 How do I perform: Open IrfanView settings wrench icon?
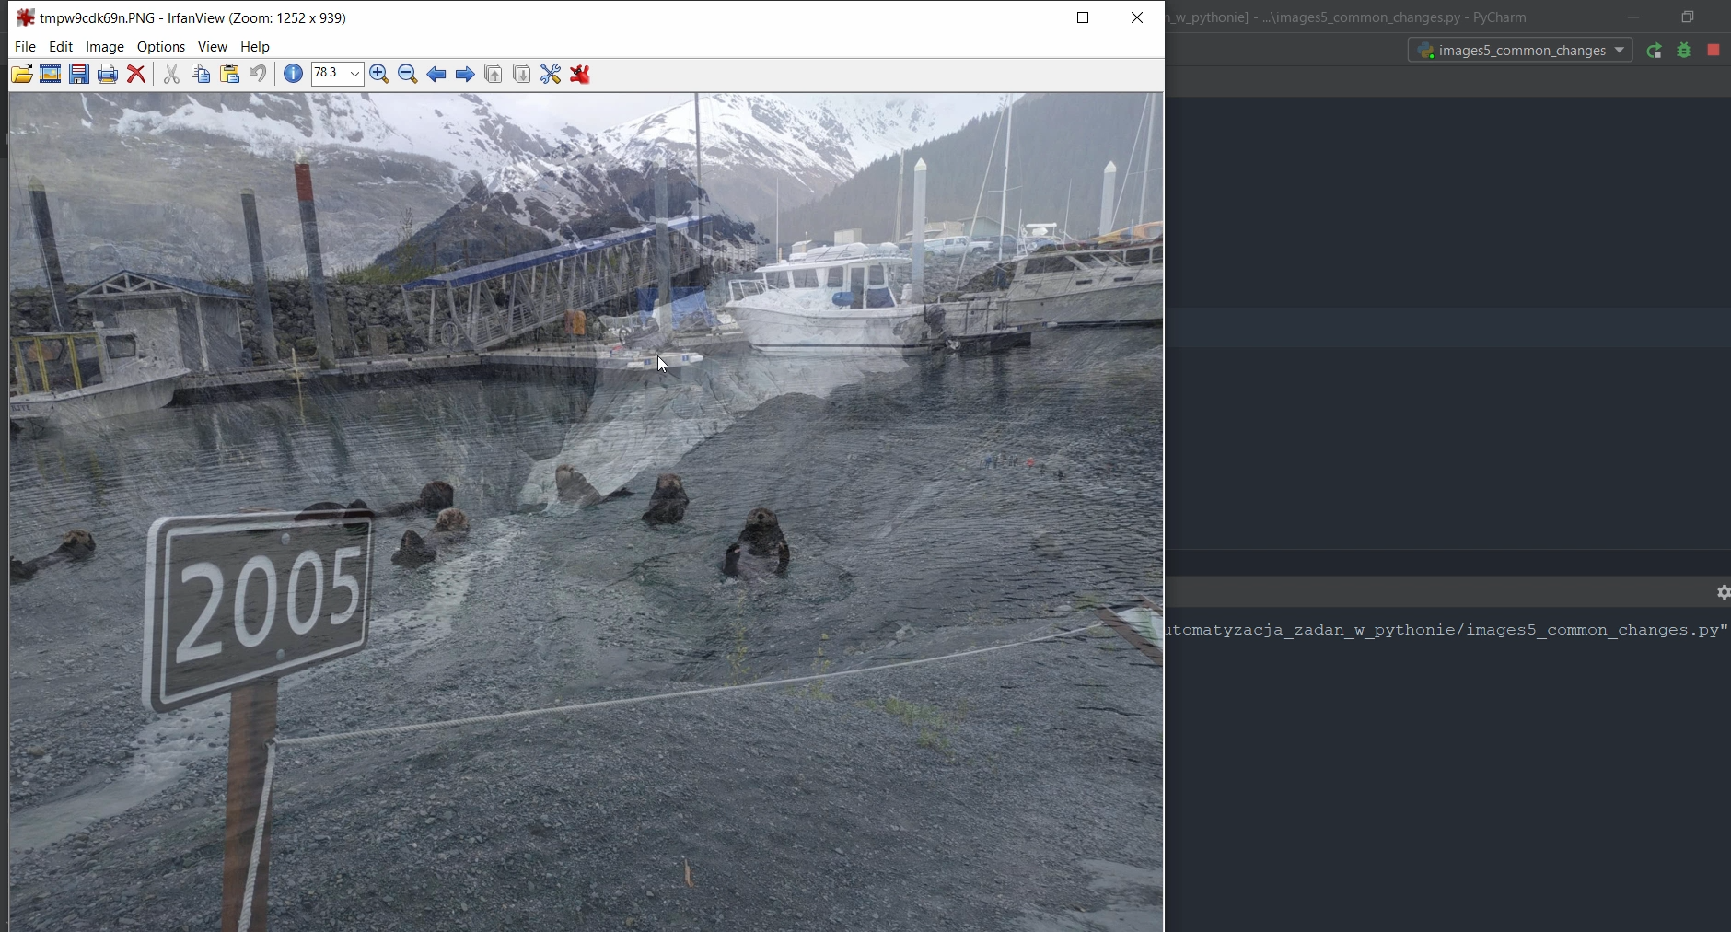tap(551, 75)
